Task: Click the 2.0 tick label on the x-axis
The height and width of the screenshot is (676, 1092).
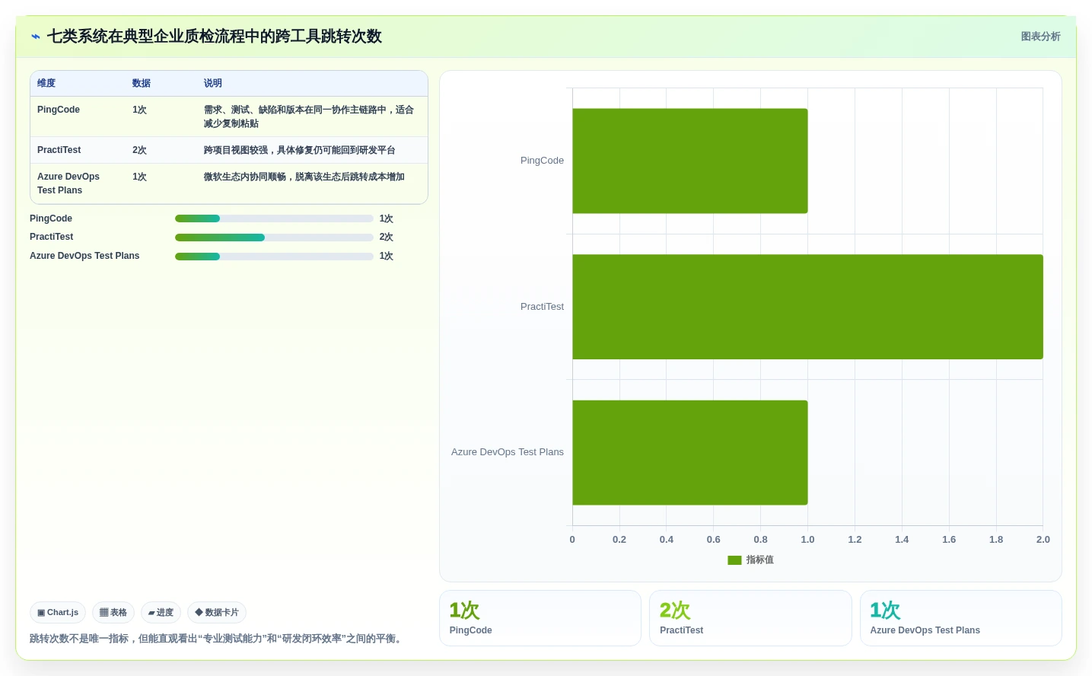Action: click(1043, 540)
